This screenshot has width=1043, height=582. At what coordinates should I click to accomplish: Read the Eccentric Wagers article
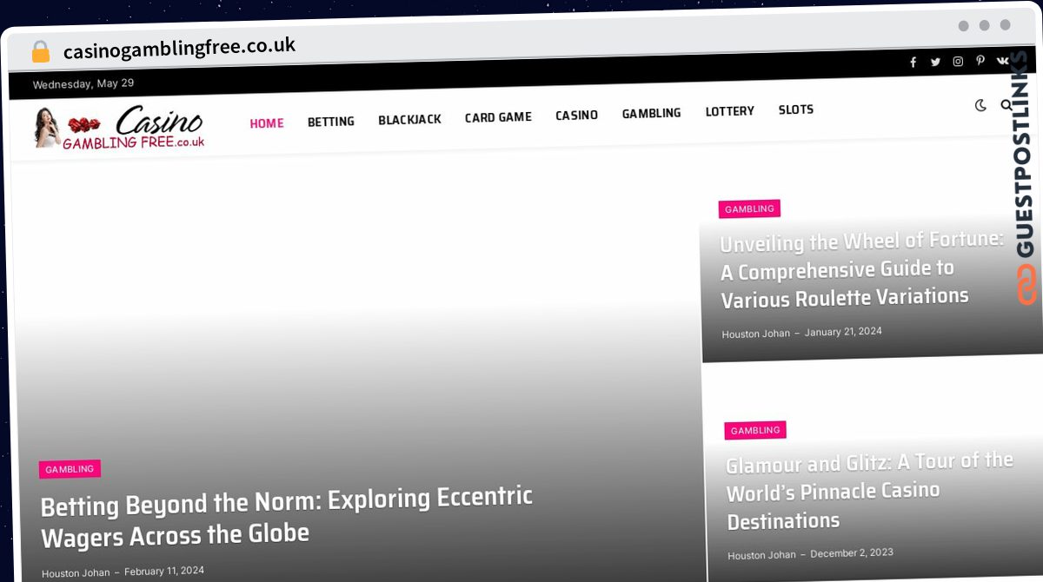pos(287,516)
